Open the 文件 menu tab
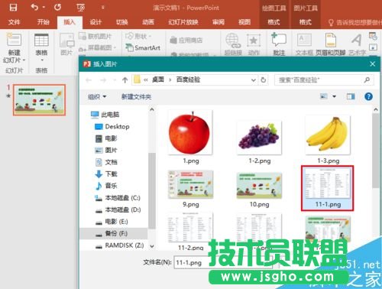Viewport: 382px width, 289px height. 14,22
